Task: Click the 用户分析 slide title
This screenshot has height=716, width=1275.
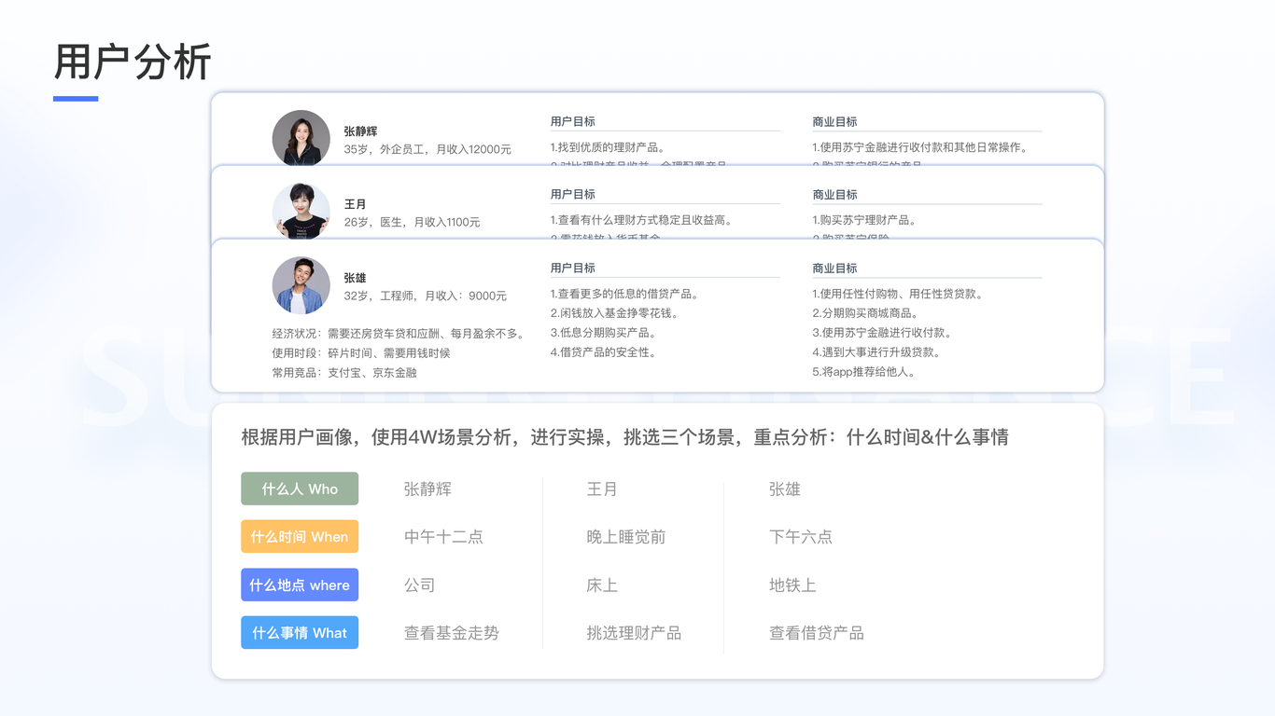Action: pos(133,62)
